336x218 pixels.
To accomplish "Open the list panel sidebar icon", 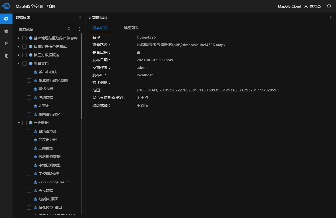I will click(6, 44).
